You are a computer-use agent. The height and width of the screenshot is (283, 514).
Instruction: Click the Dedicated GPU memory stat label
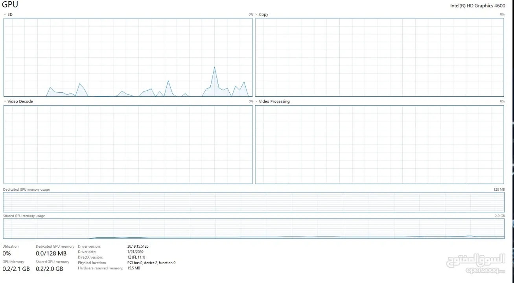[x=55, y=246]
